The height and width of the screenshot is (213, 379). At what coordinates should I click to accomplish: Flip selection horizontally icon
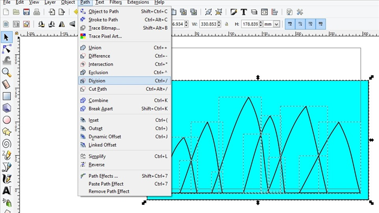point(62,24)
